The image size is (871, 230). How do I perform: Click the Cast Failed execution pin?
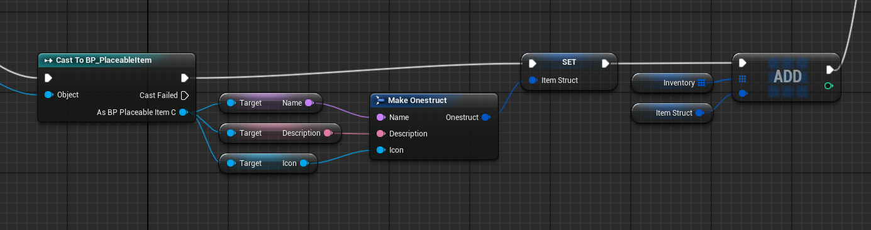click(185, 96)
